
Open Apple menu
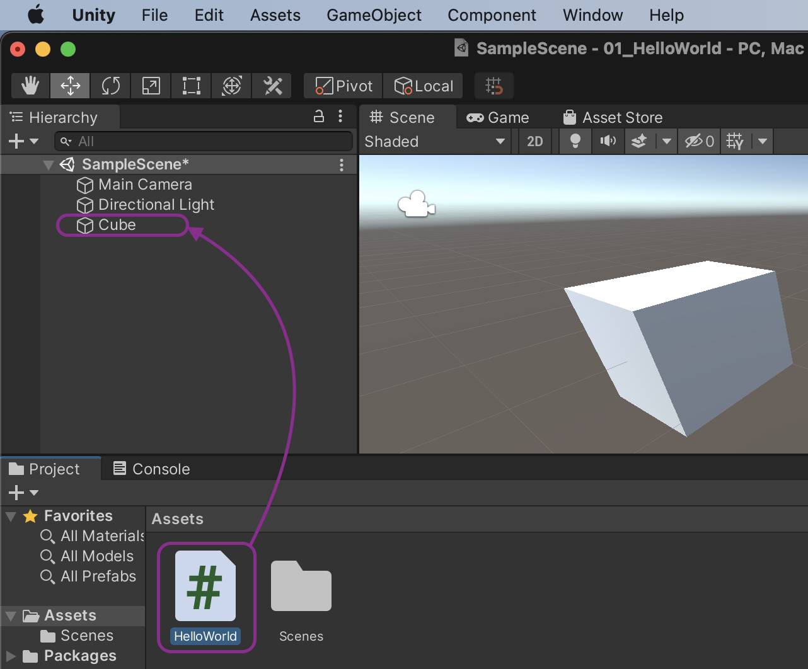36,14
